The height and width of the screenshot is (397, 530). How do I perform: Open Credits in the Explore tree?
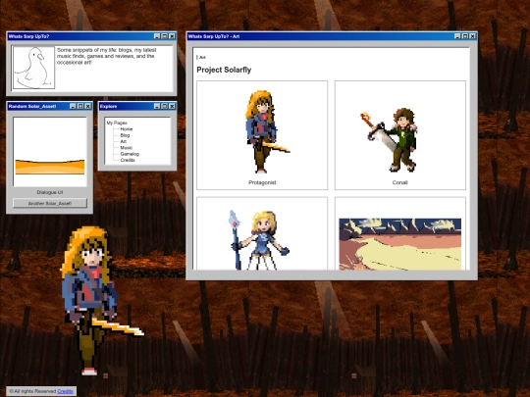(x=128, y=160)
